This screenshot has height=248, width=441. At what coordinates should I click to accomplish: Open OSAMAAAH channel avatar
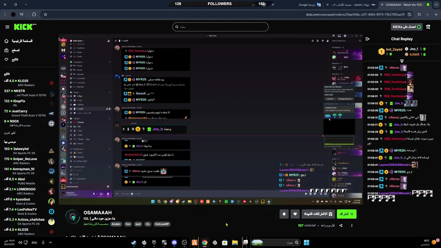tap(73, 217)
